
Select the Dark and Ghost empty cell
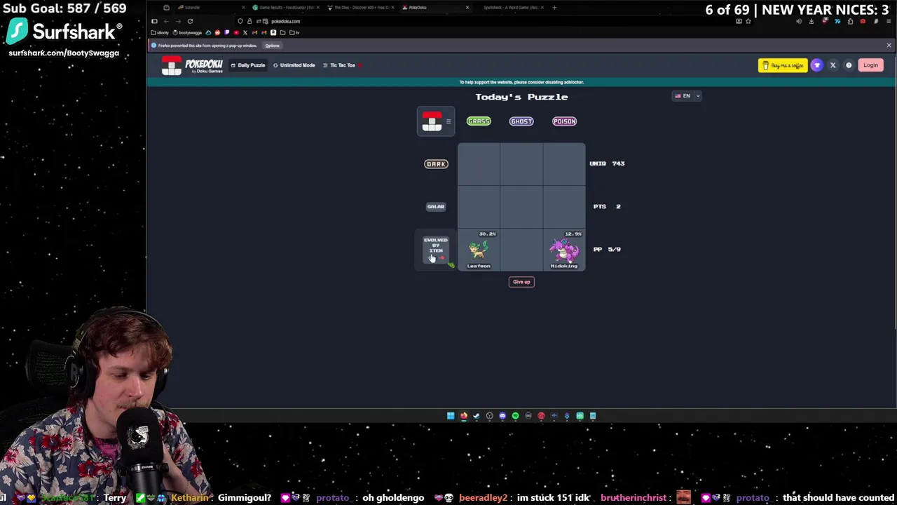tap(521, 164)
